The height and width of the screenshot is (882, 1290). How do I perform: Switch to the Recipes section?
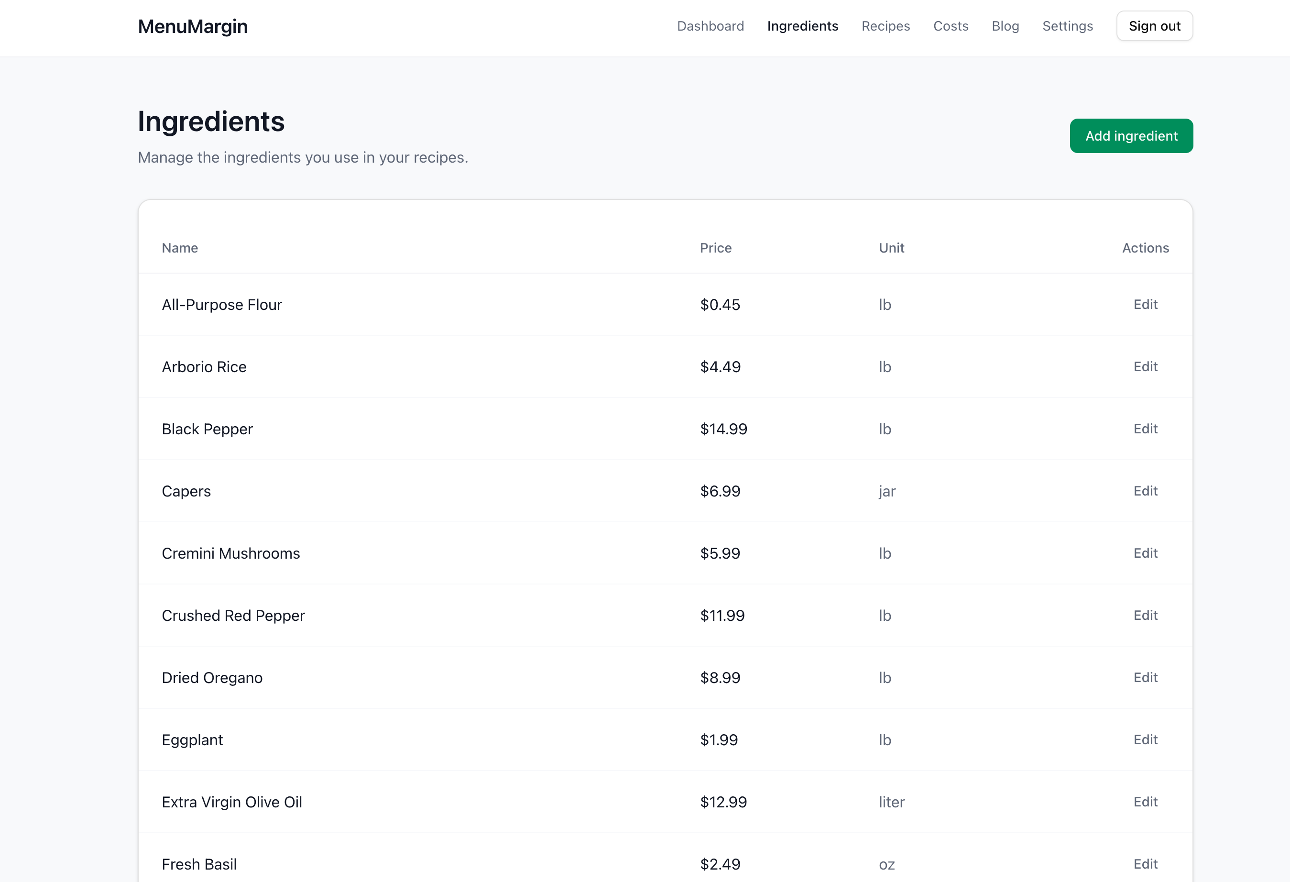(x=886, y=26)
